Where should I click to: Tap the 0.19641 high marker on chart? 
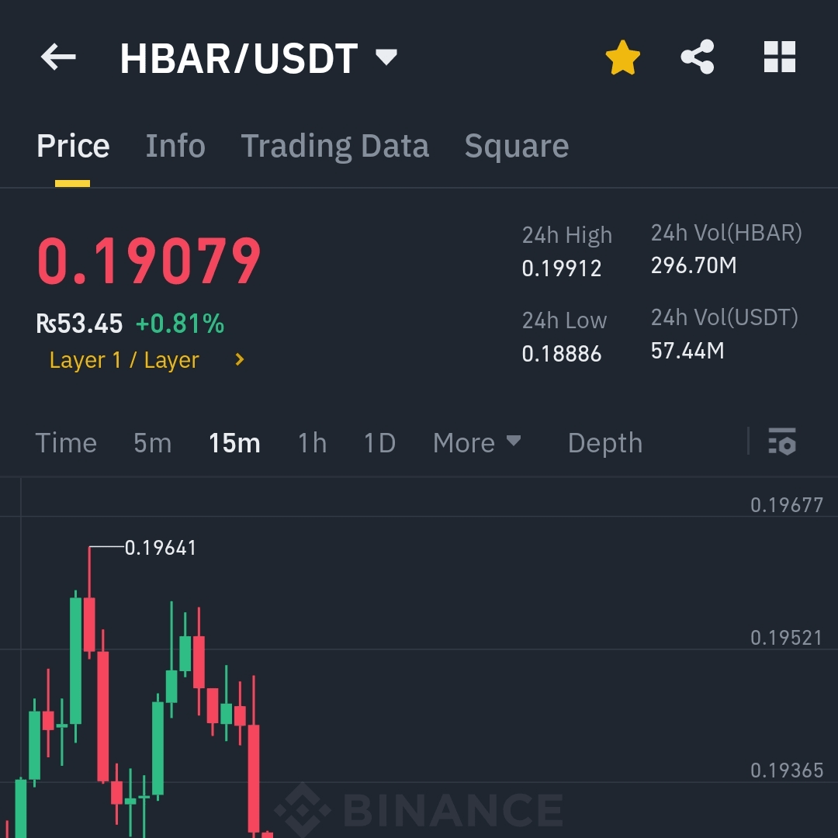(161, 548)
